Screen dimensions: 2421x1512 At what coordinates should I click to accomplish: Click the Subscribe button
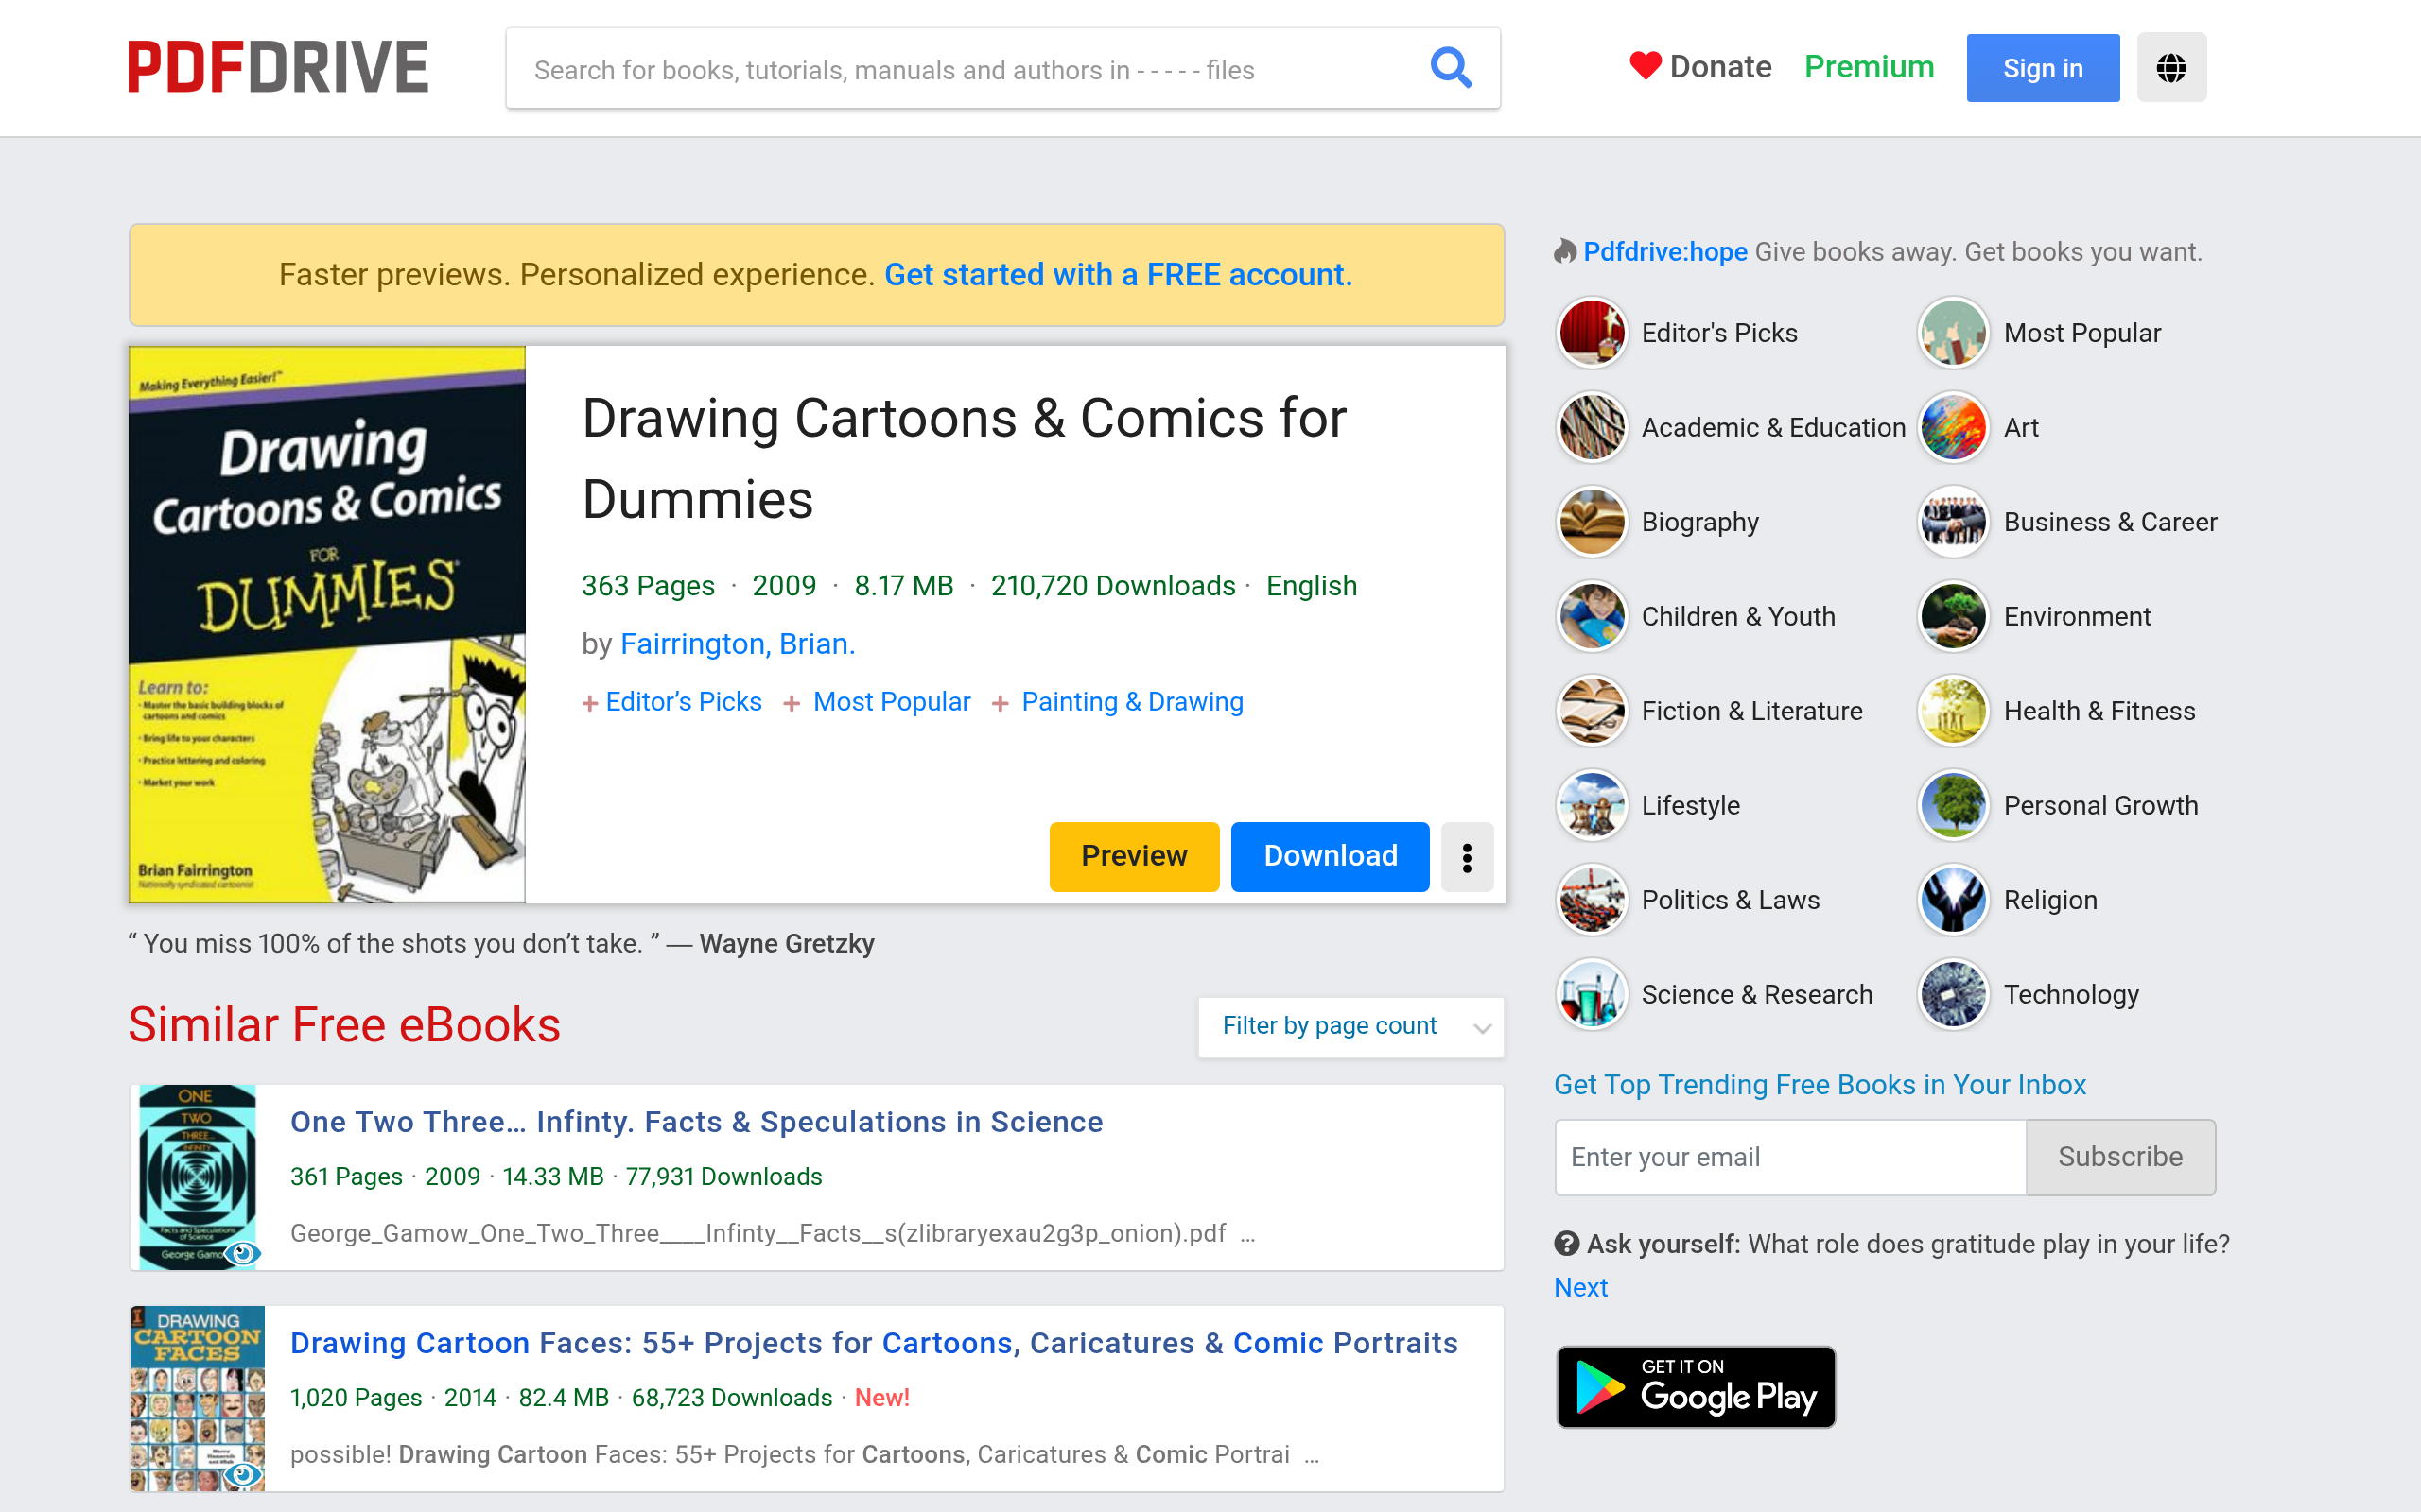pos(2120,1157)
